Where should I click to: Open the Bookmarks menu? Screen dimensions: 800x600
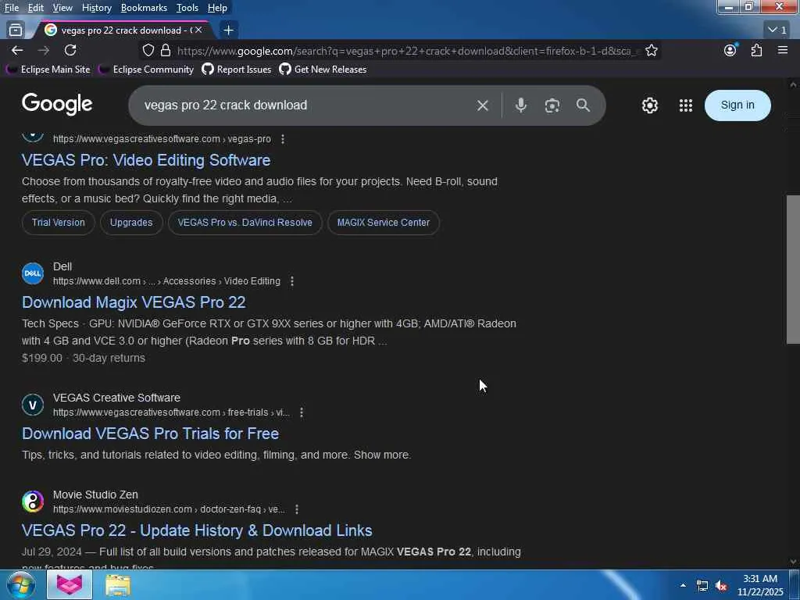pyautogui.click(x=144, y=8)
